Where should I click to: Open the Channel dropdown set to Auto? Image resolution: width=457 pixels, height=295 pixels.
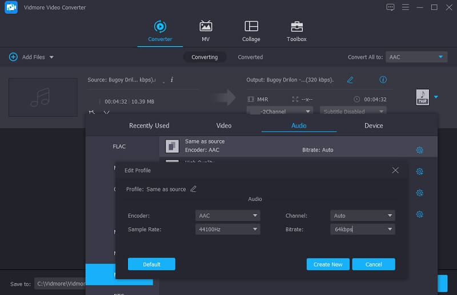(x=362, y=216)
